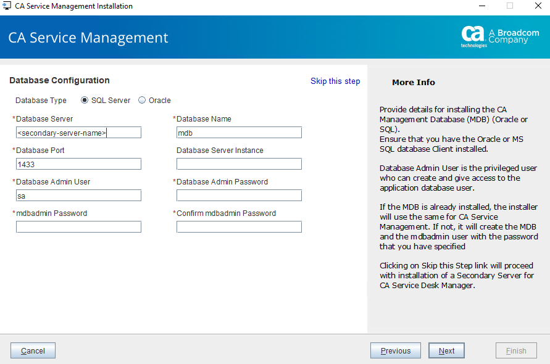Click the Finish button

(x=516, y=350)
